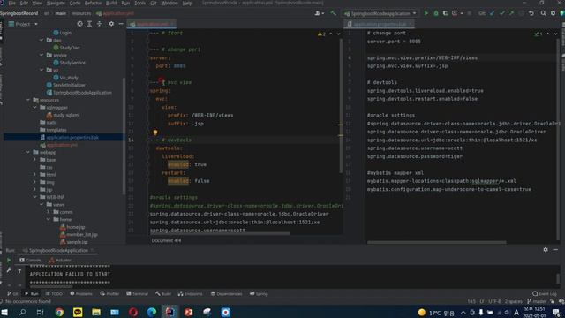Run SpringbootRcodeApplication with the green Run button
Image resolution: width=565 pixels, height=318 pixels.
(426, 13)
